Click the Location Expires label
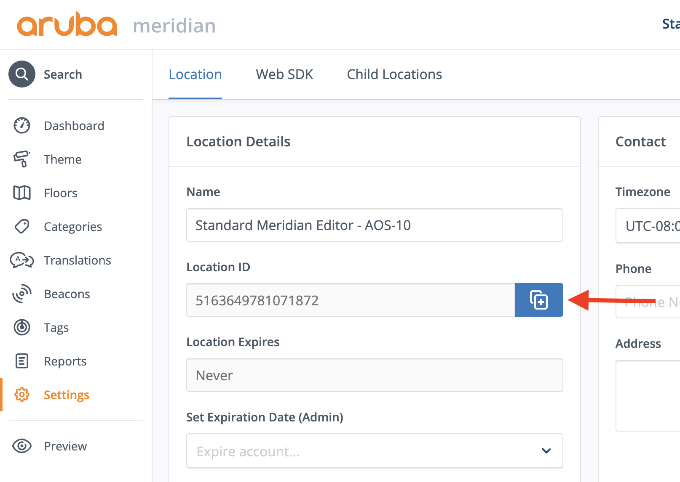This screenshot has height=482, width=680. pos(233,342)
